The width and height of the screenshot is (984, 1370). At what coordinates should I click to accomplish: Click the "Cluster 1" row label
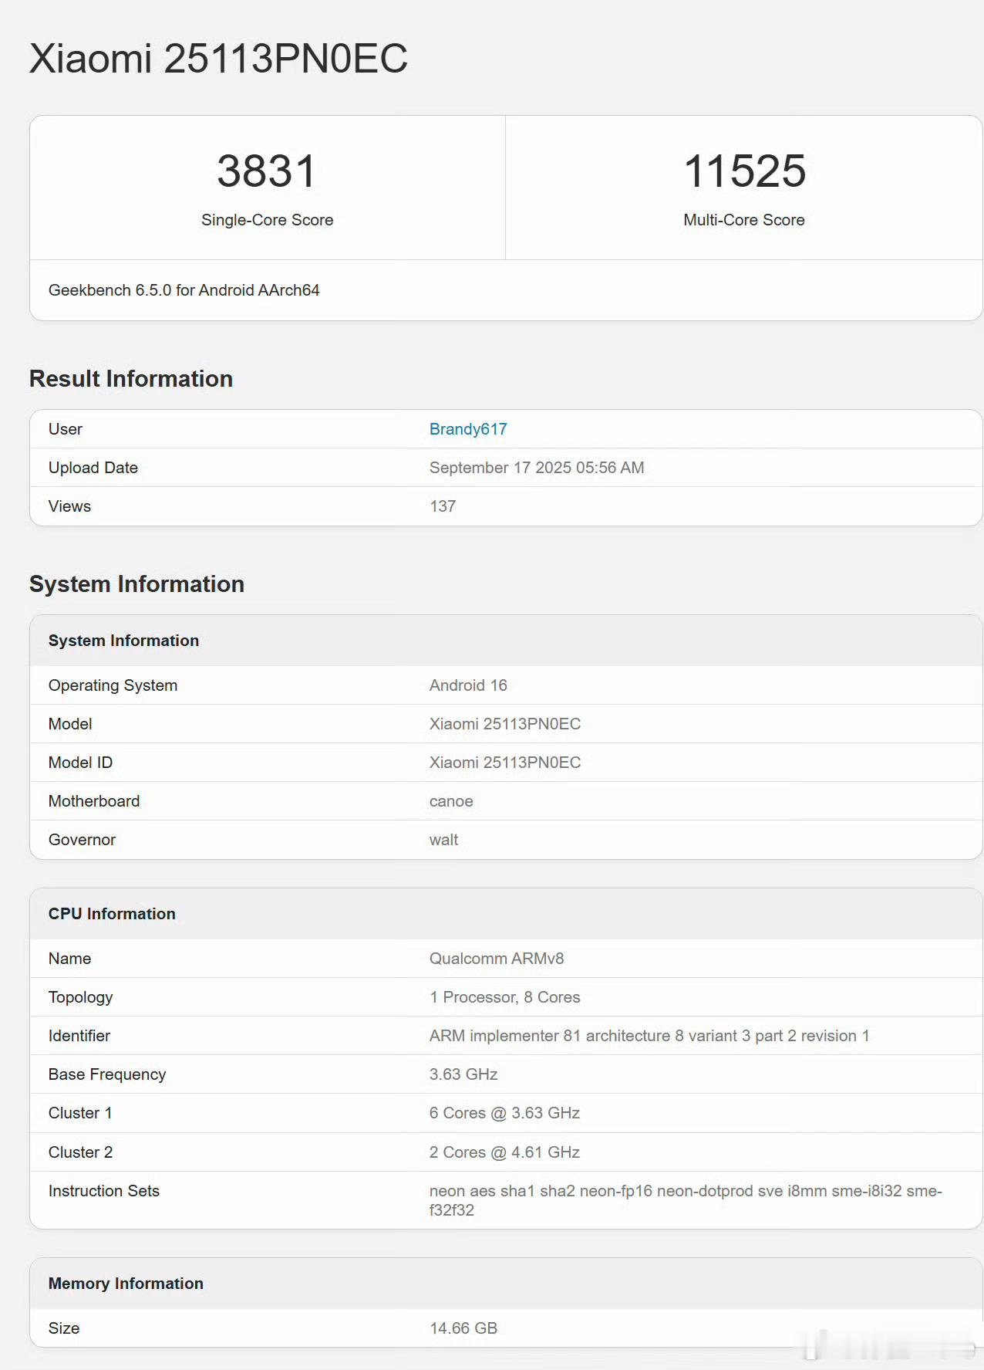[x=80, y=1113]
